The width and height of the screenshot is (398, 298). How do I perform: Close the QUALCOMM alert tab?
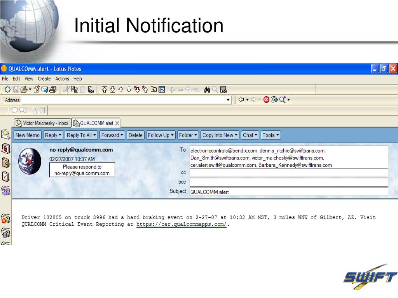tap(117, 123)
